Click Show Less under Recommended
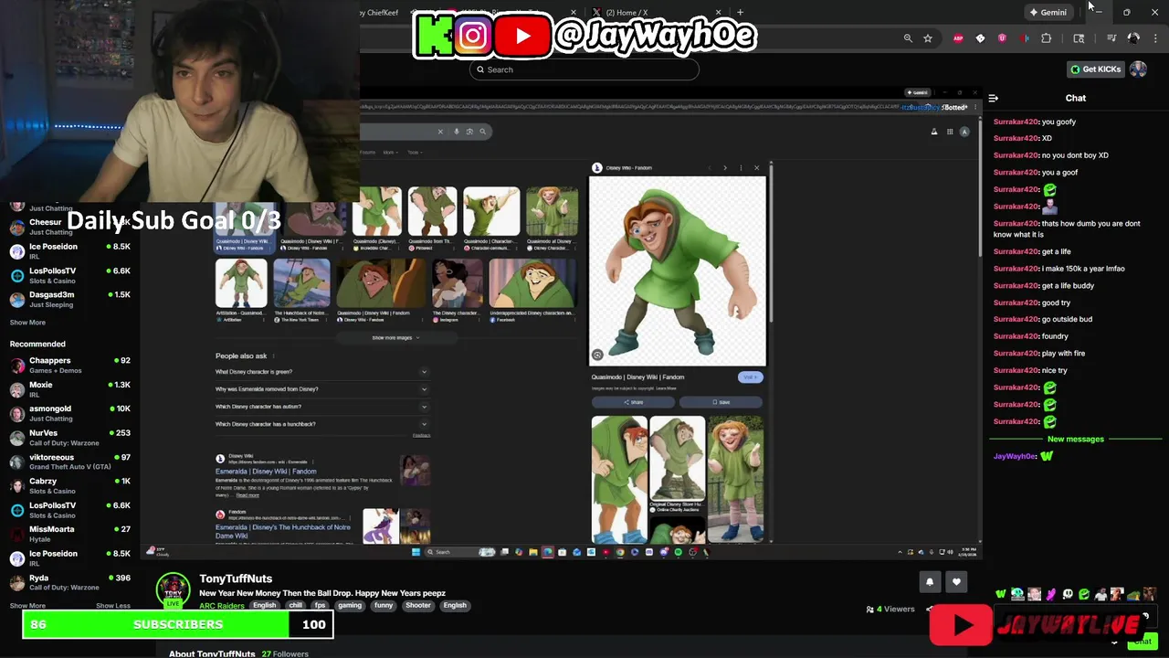The width and height of the screenshot is (1169, 658). (x=113, y=605)
